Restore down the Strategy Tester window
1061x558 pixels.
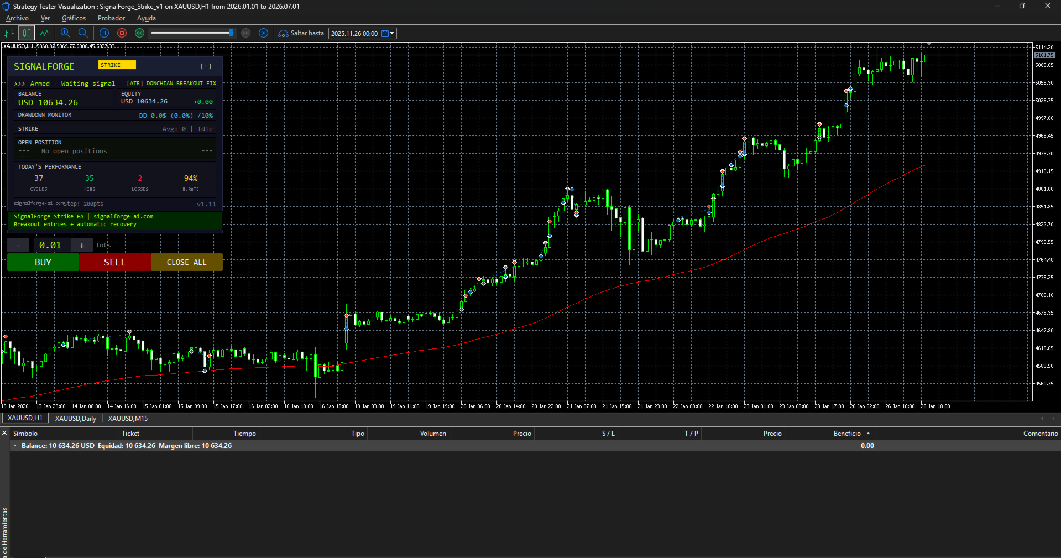[1022, 6]
